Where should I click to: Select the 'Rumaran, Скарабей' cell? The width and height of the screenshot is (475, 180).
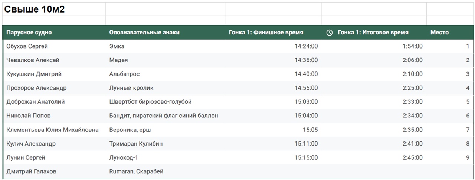(x=136, y=172)
